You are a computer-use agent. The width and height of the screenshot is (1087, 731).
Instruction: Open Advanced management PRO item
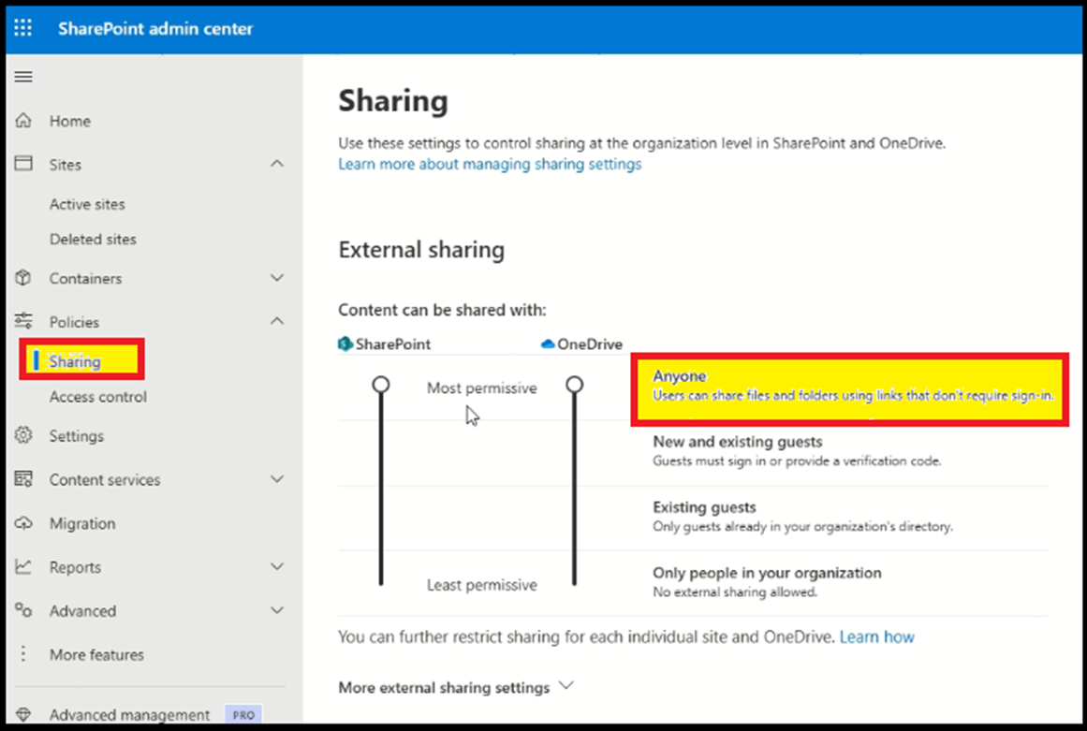coord(129,714)
